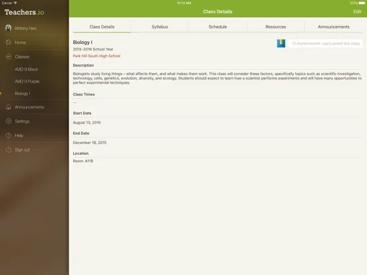Open Park Hill South High School link
367x275 pixels.
point(96,56)
